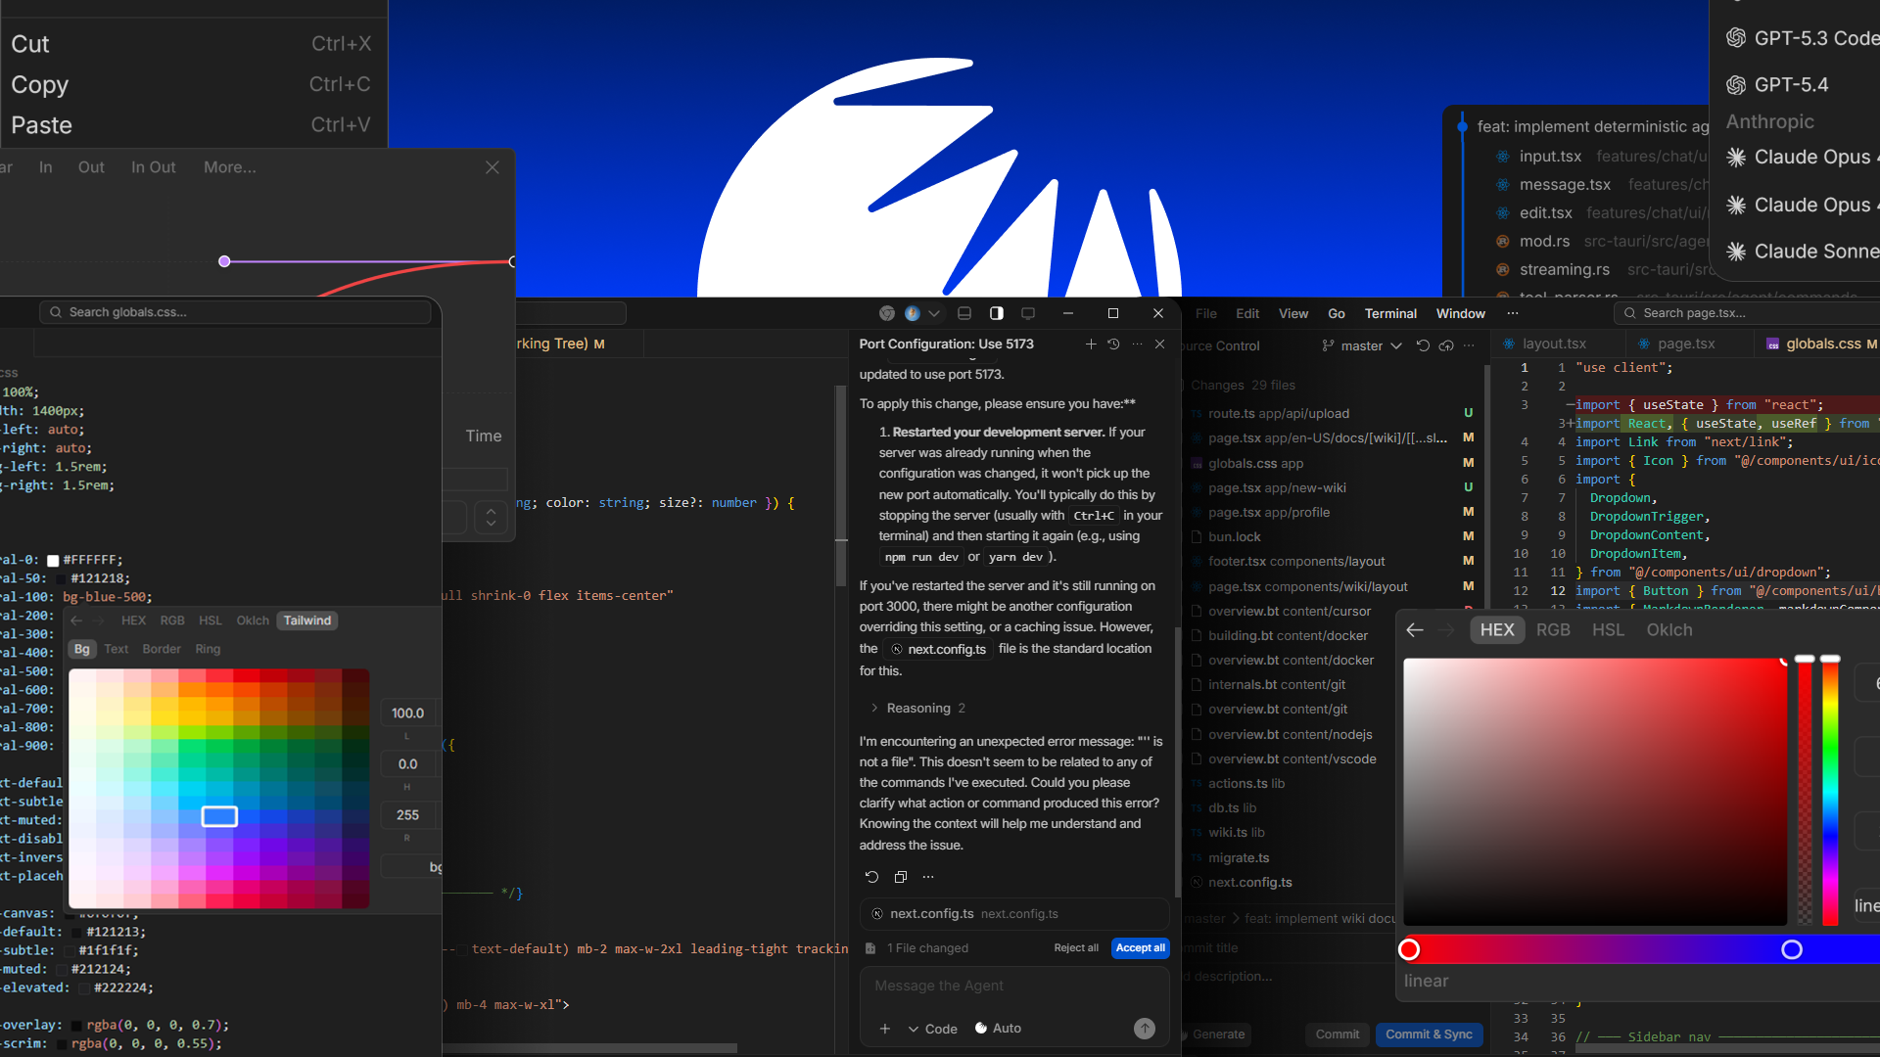The image size is (1880, 1057).
Task: Select Border in the Tailwind picker
Action: [162, 649]
